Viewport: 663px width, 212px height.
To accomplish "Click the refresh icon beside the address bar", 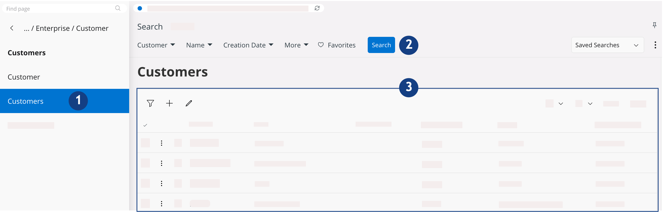I will point(317,8).
